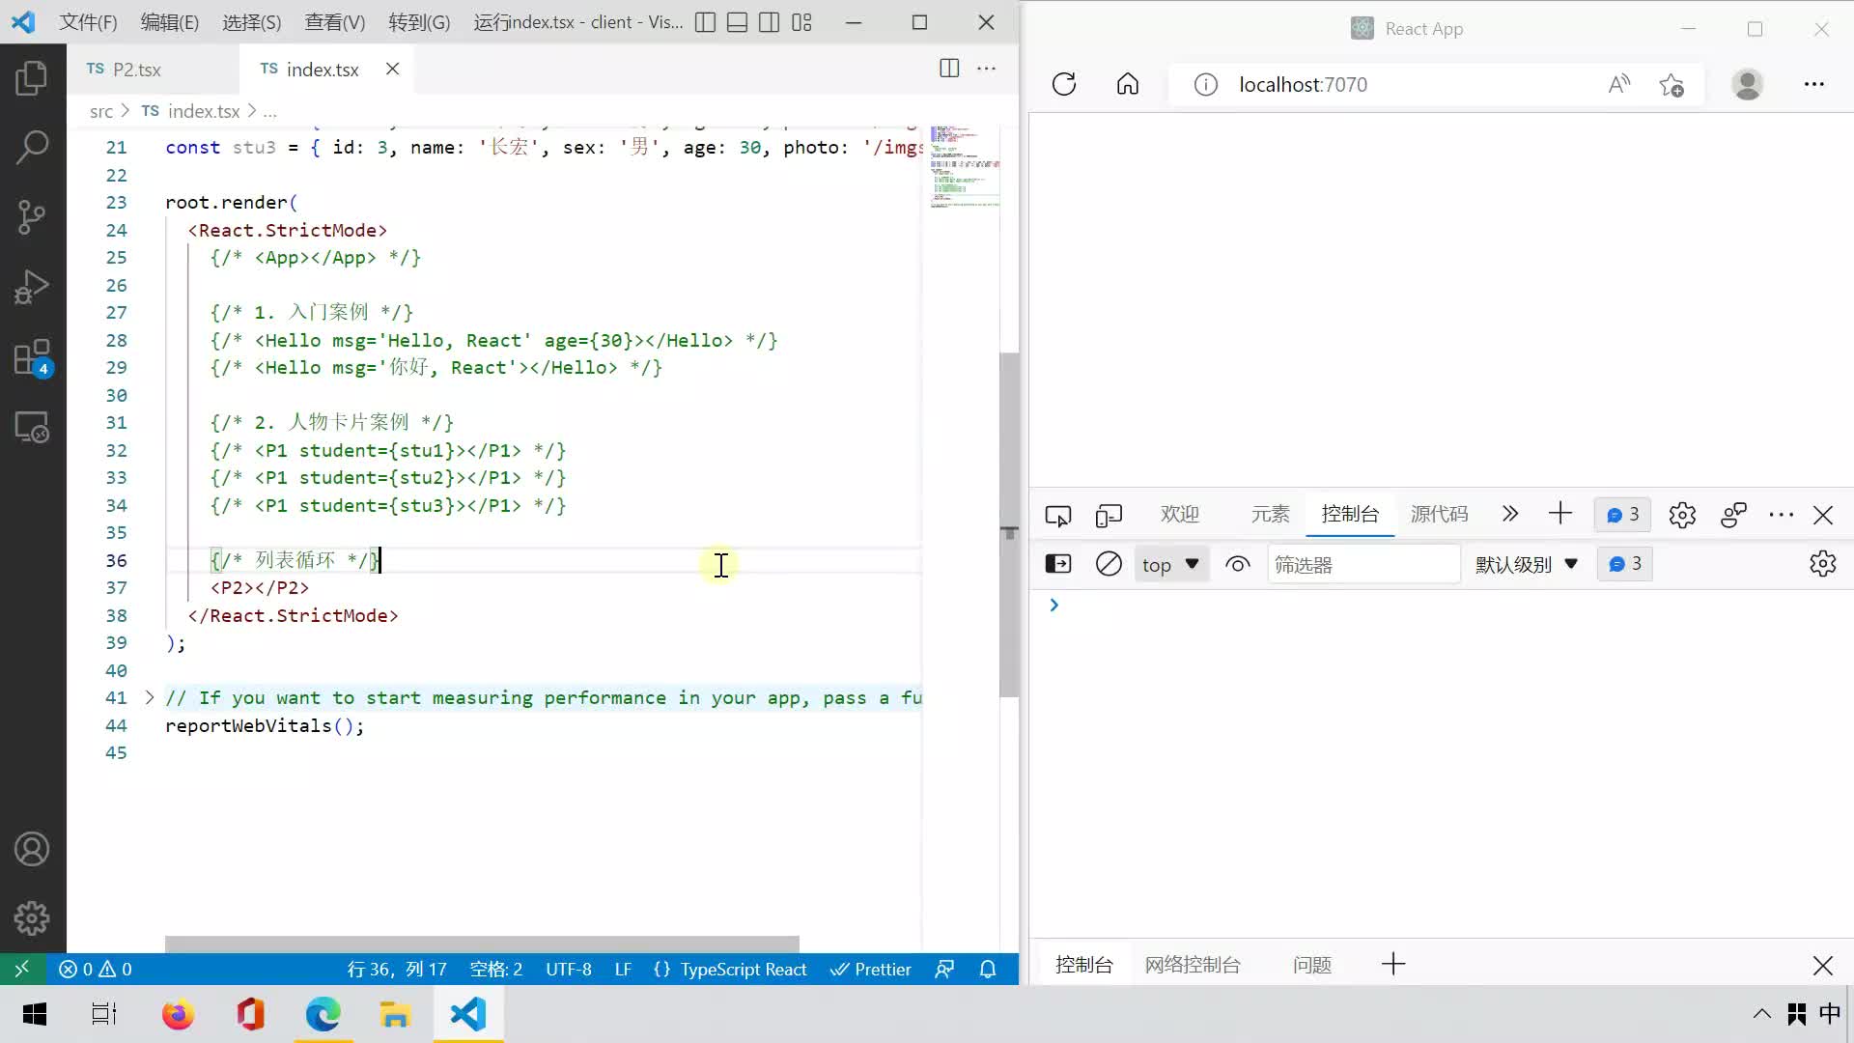1854x1043 pixels.
Task: Open the 文件(F) menu
Action: tap(88, 22)
